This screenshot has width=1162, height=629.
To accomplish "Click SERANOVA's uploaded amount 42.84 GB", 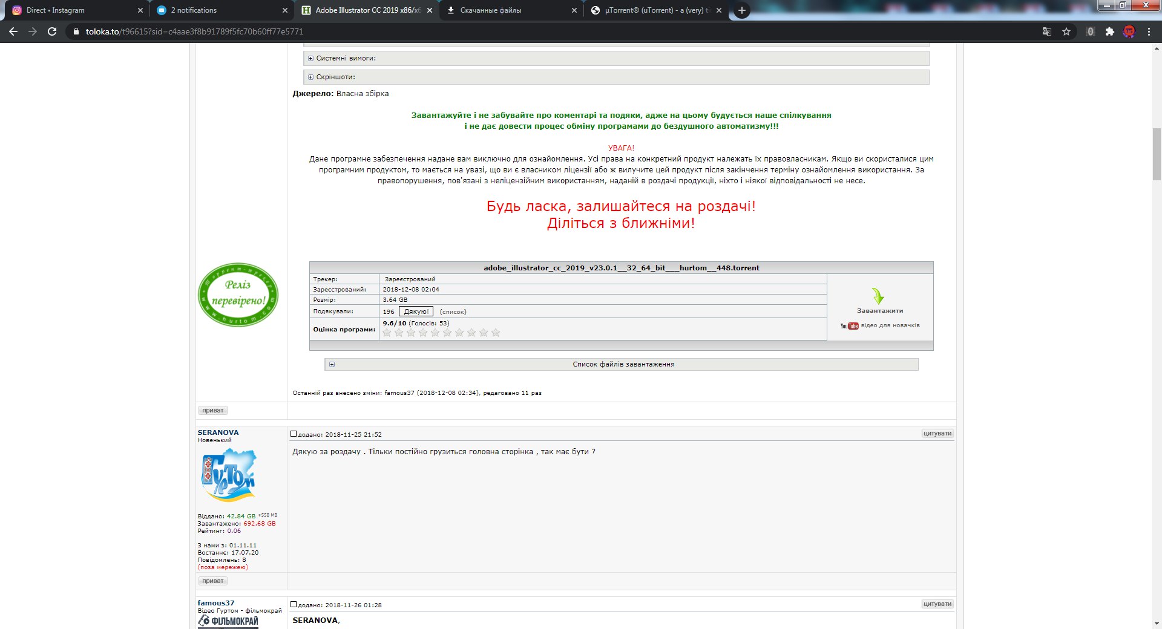I will click(x=241, y=517).
